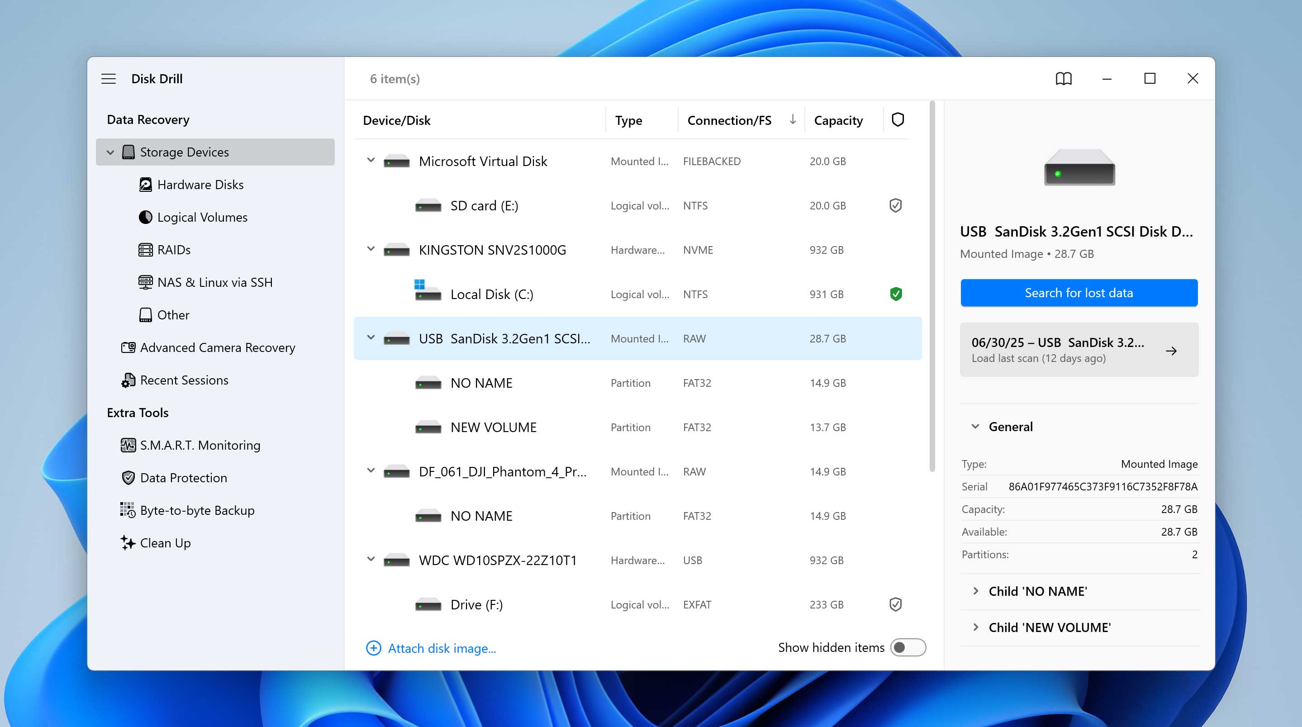Collapse the WDC WD10SPZX-22Z10T1 row

(371, 559)
